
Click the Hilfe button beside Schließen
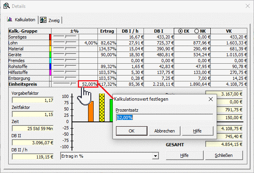pyautogui.click(x=184, y=155)
